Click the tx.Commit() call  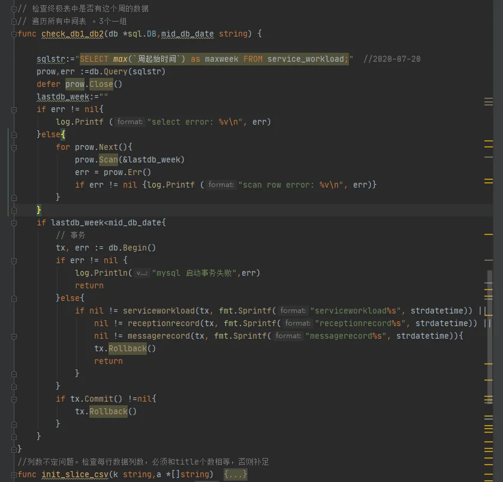[x=97, y=399]
